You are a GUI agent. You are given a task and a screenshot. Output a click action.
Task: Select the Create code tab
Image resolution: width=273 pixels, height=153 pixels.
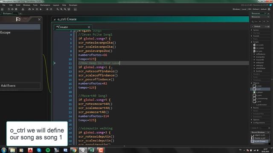click(x=73, y=27)
